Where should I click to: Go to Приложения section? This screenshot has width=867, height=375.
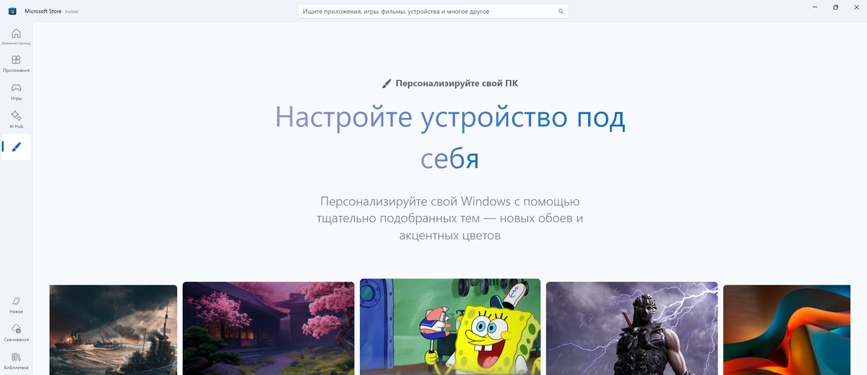[16, 63]
